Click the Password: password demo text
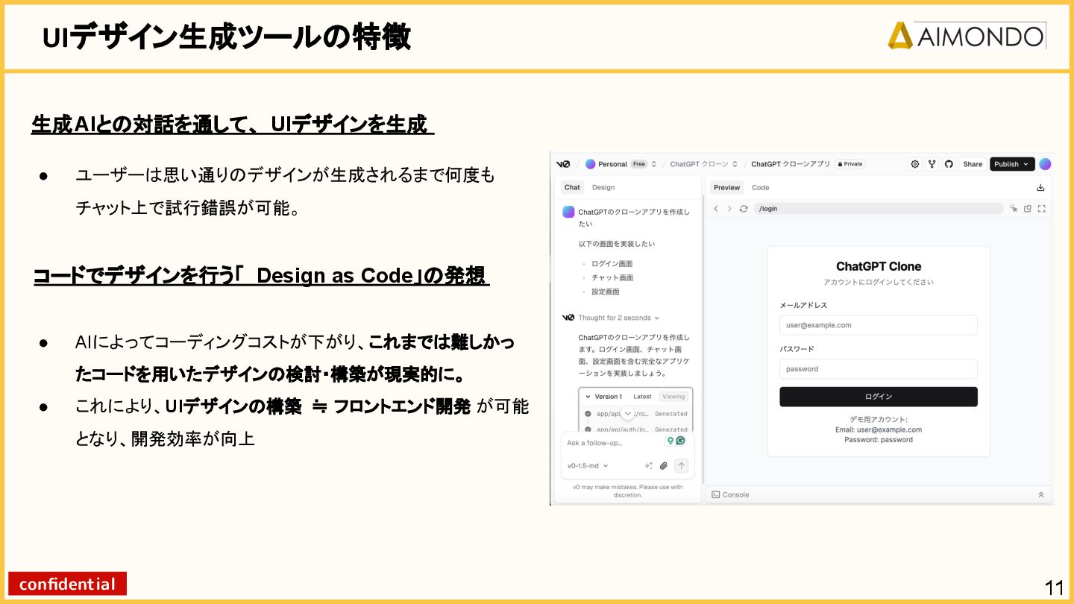Screen dimensions: 1074x604 click(879, 440)
